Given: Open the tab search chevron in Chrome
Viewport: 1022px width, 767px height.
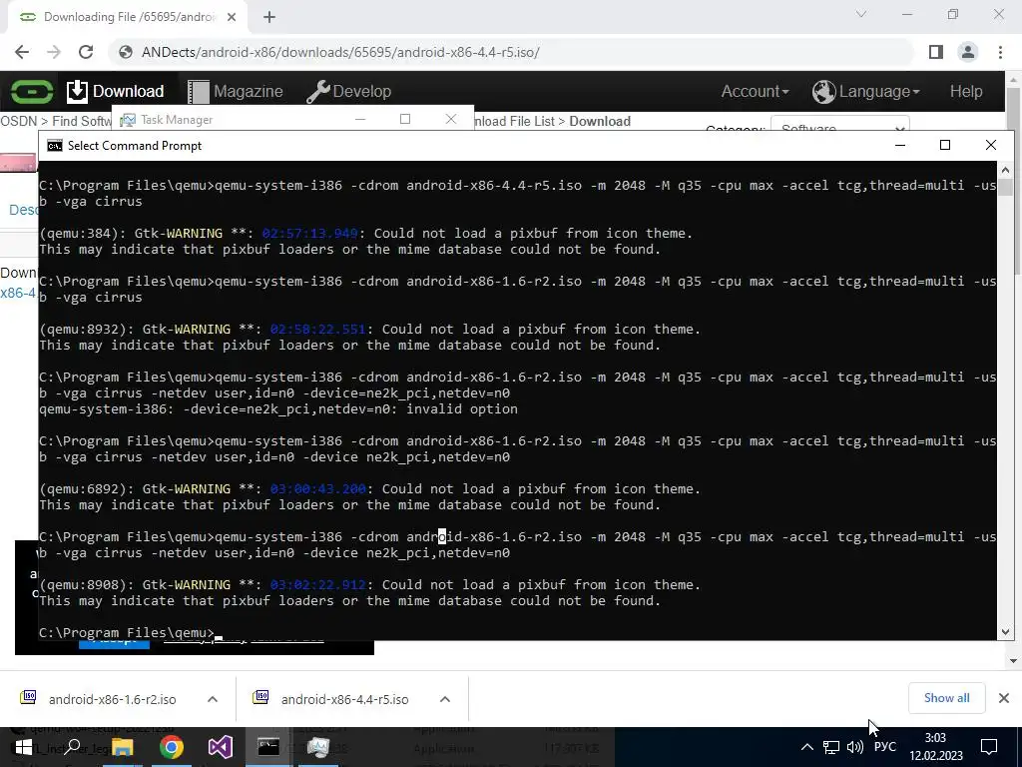Looking at the screenshot, I should 861,14.
